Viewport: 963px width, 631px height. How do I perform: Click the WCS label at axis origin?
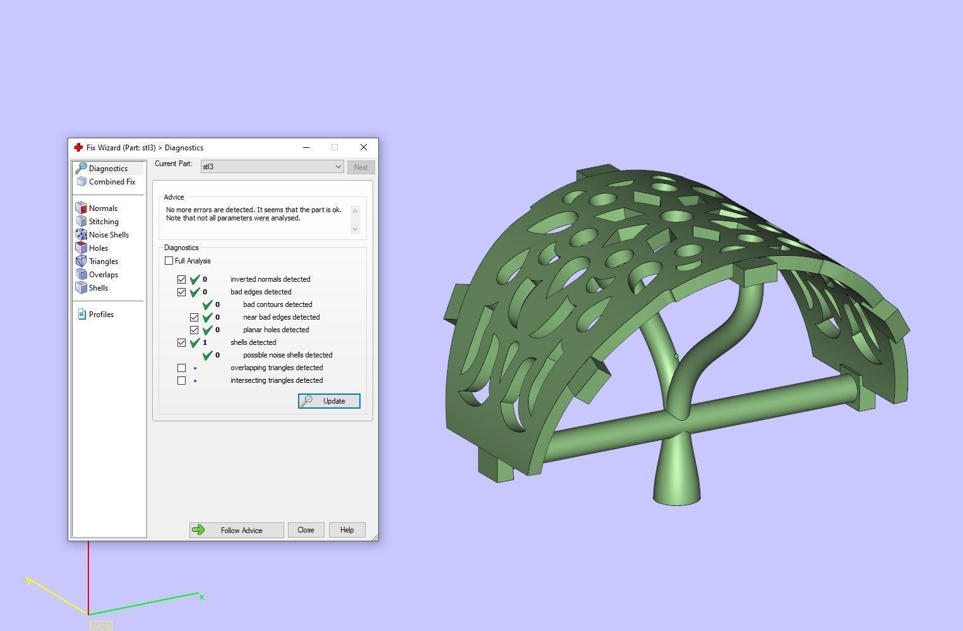click(x=100, y=627)
